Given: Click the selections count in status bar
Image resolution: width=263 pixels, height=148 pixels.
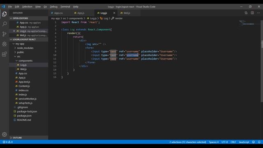Looking at the screenshot, I should [x=187, y=142].
